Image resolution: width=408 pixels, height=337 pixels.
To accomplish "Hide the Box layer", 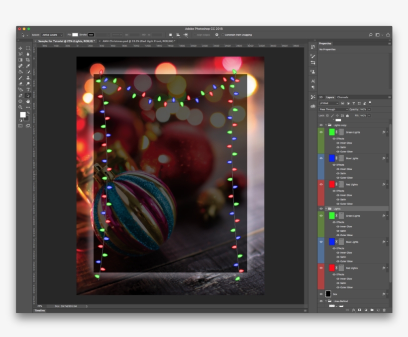I will click(x=321, y=294).
